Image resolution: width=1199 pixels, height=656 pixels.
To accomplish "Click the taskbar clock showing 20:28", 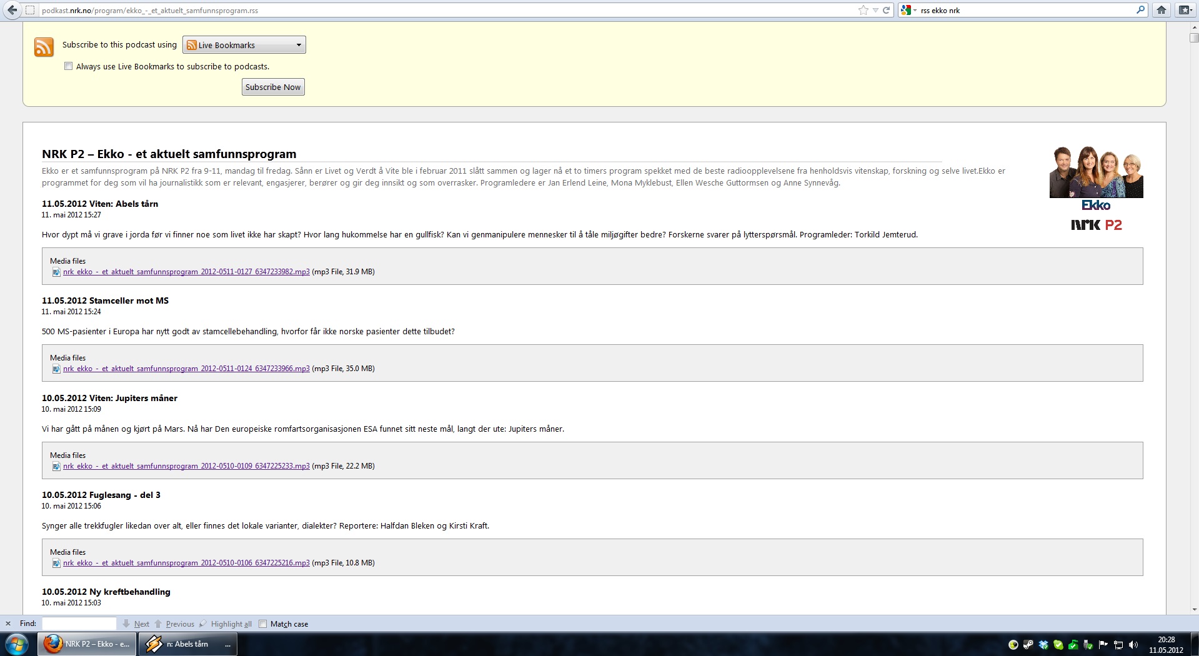I will [1166, 645].
